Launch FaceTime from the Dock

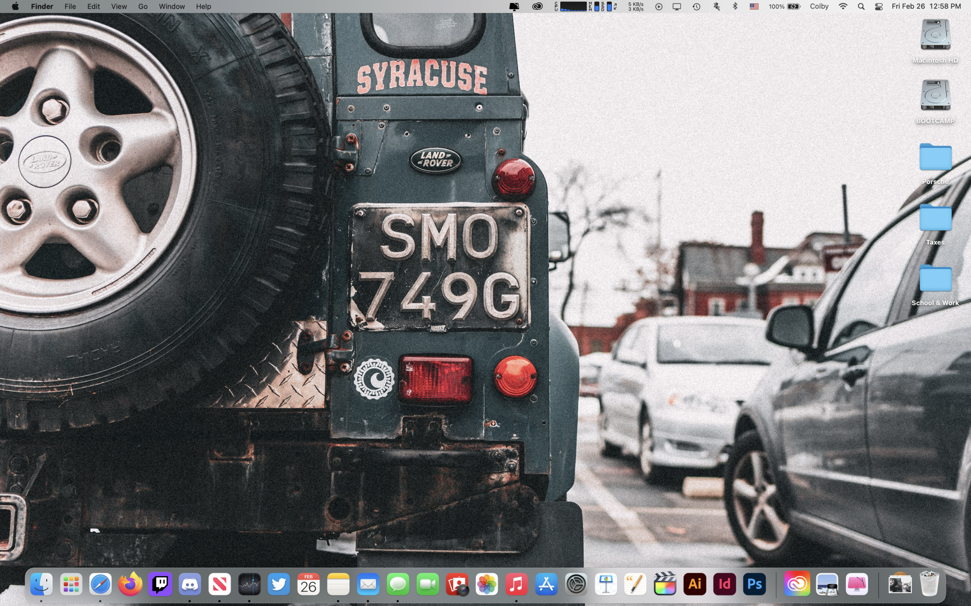[x=427, y=584]
